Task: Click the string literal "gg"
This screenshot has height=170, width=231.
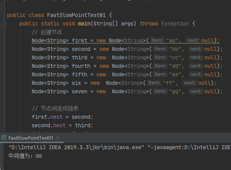Action: click(x=175, y=92)
